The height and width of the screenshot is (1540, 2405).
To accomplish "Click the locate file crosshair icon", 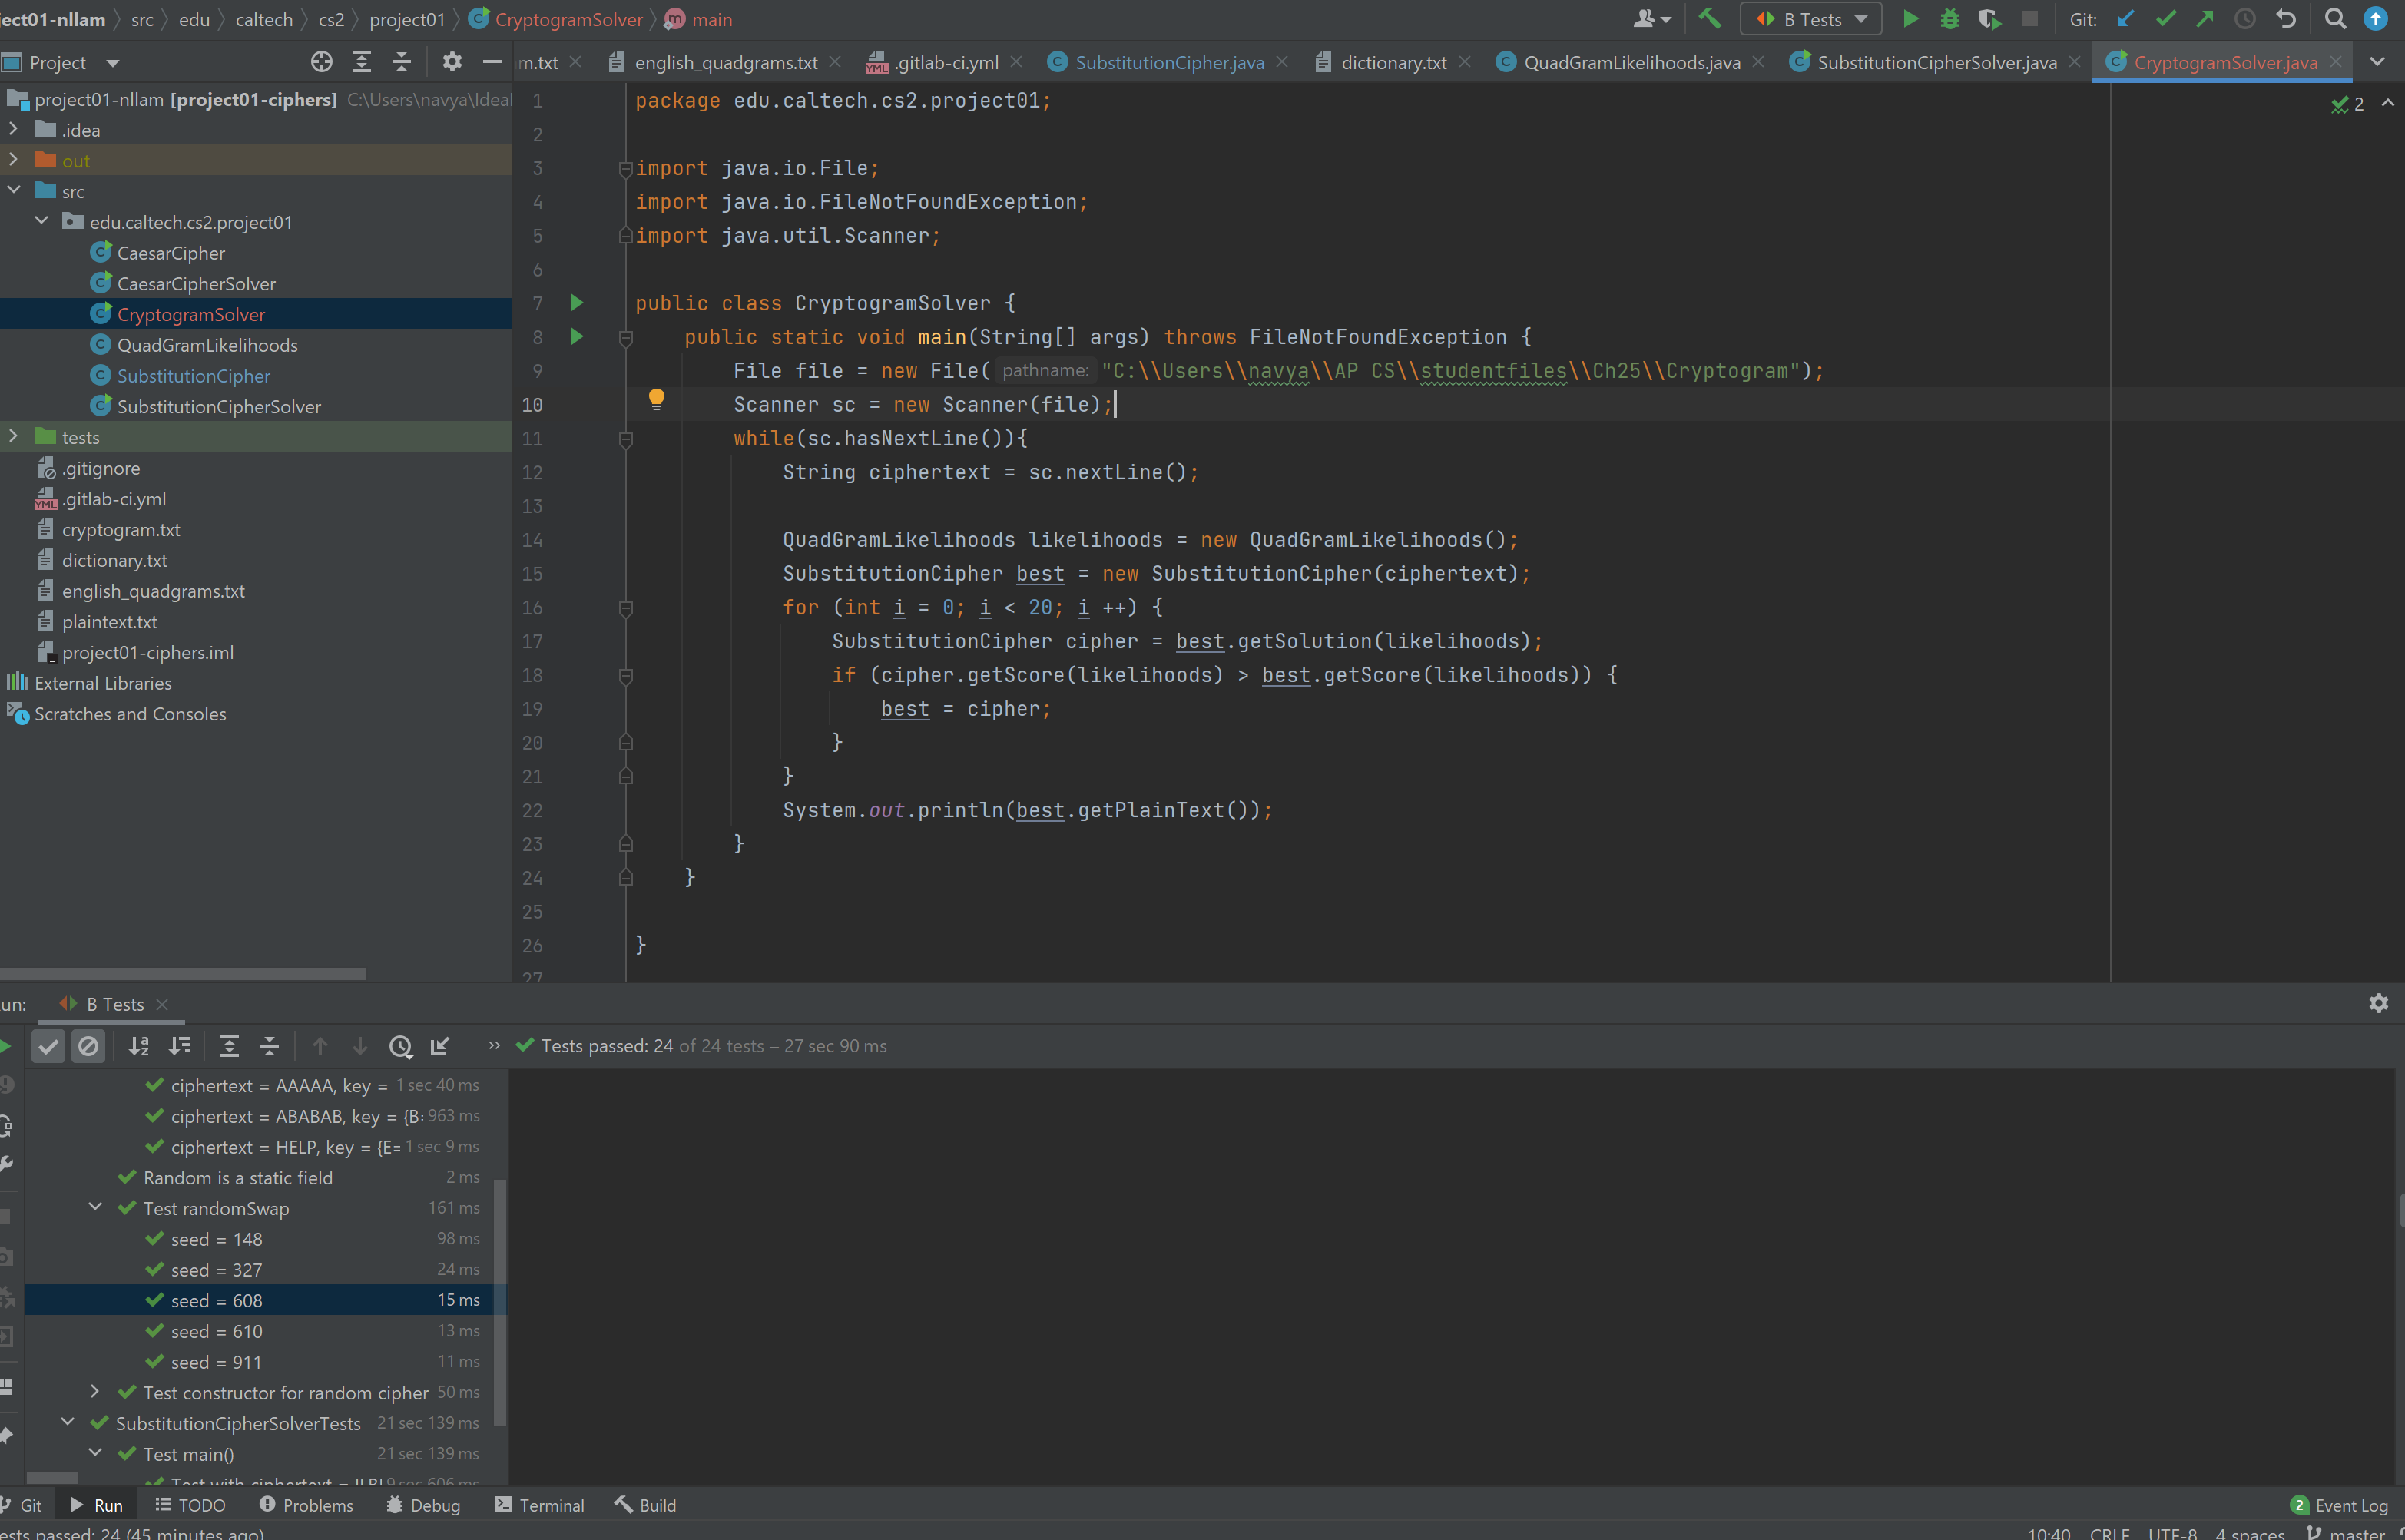I will tap(321, 62).
